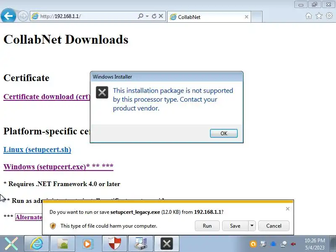Stop loading with the address bar X icon

161,16
